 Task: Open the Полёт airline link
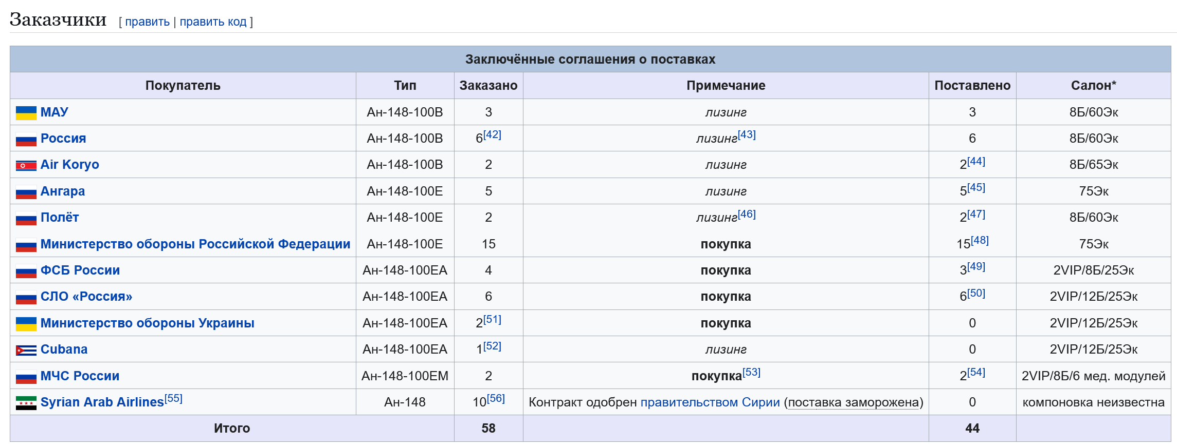tap(60, 217)
